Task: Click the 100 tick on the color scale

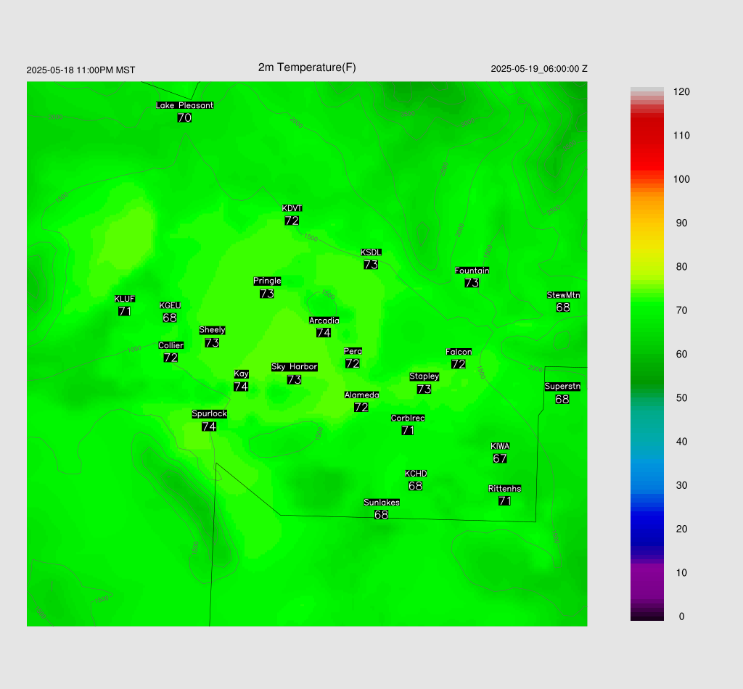Action: [681, 179]
